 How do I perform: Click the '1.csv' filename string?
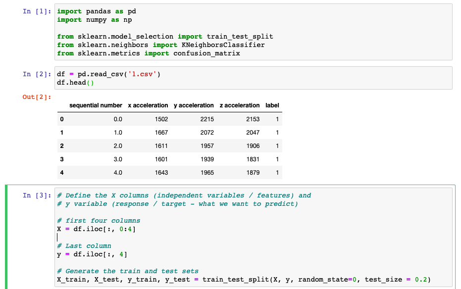(x=142, y=74)
